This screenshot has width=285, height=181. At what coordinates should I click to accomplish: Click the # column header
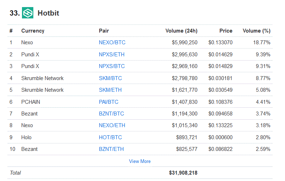[x=11, y=31]
